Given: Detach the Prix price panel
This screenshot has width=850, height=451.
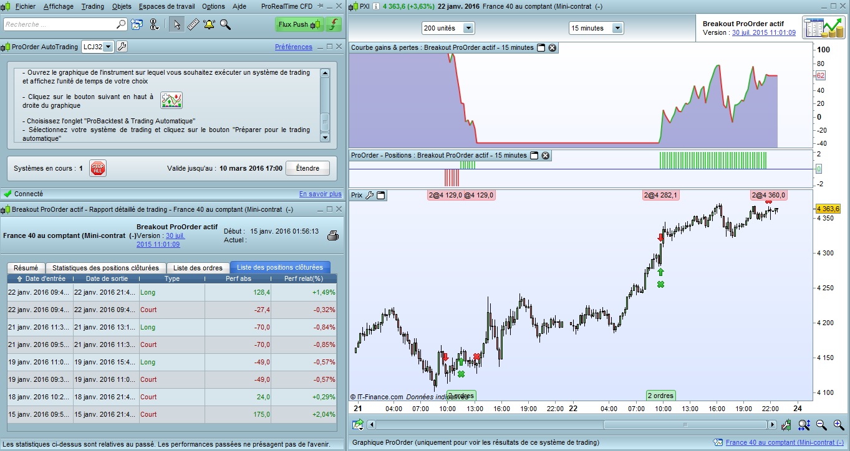Looking at the screenshot, I should (381, 195).
